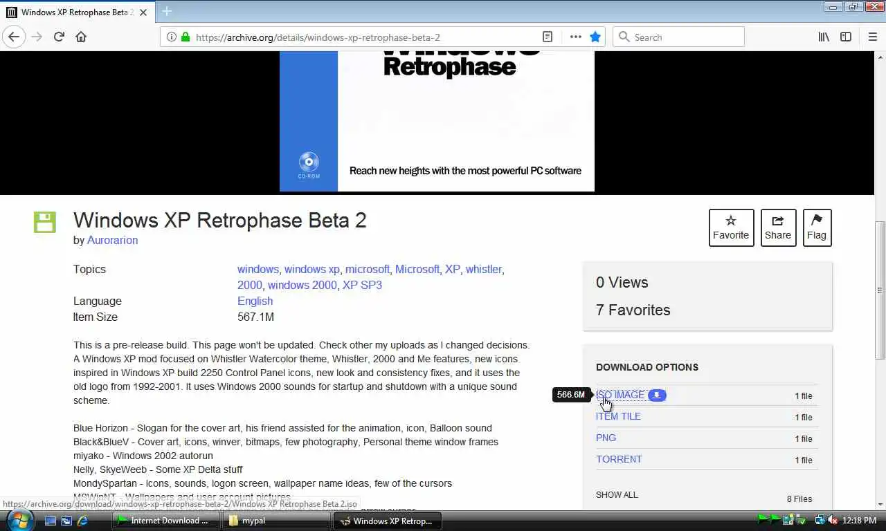Open the Library history and bookmarks icon
Image resolution: width=886 pixels, height=531 pixels.
(x=824, y=37)
